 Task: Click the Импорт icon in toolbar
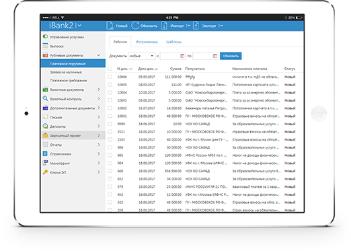164,26
